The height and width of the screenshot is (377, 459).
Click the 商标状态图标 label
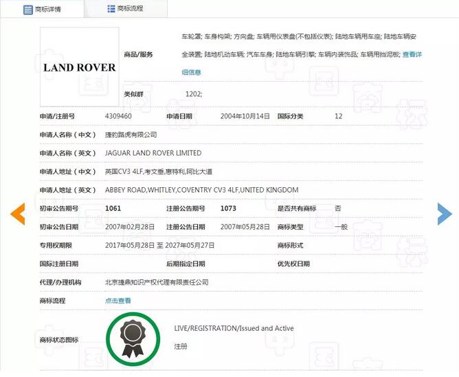click(x=59, y=340)
